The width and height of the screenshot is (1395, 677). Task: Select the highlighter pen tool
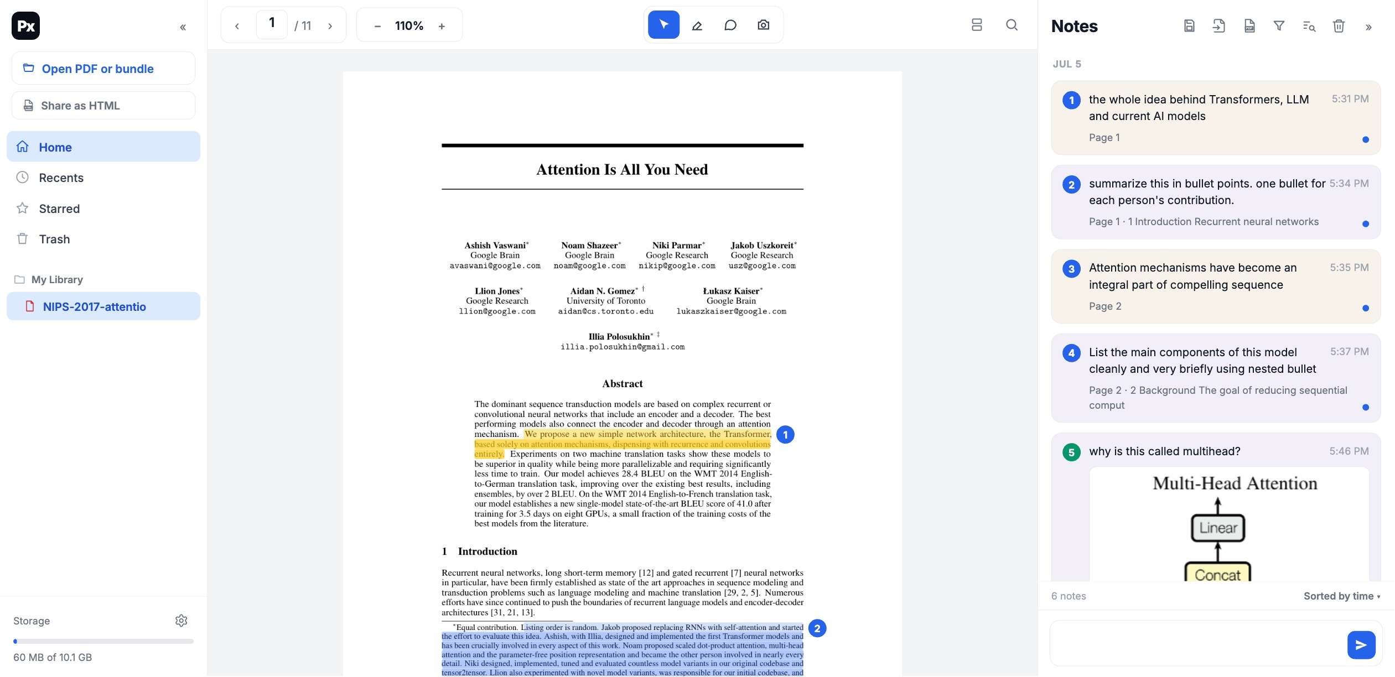click(x=697, y=25)
